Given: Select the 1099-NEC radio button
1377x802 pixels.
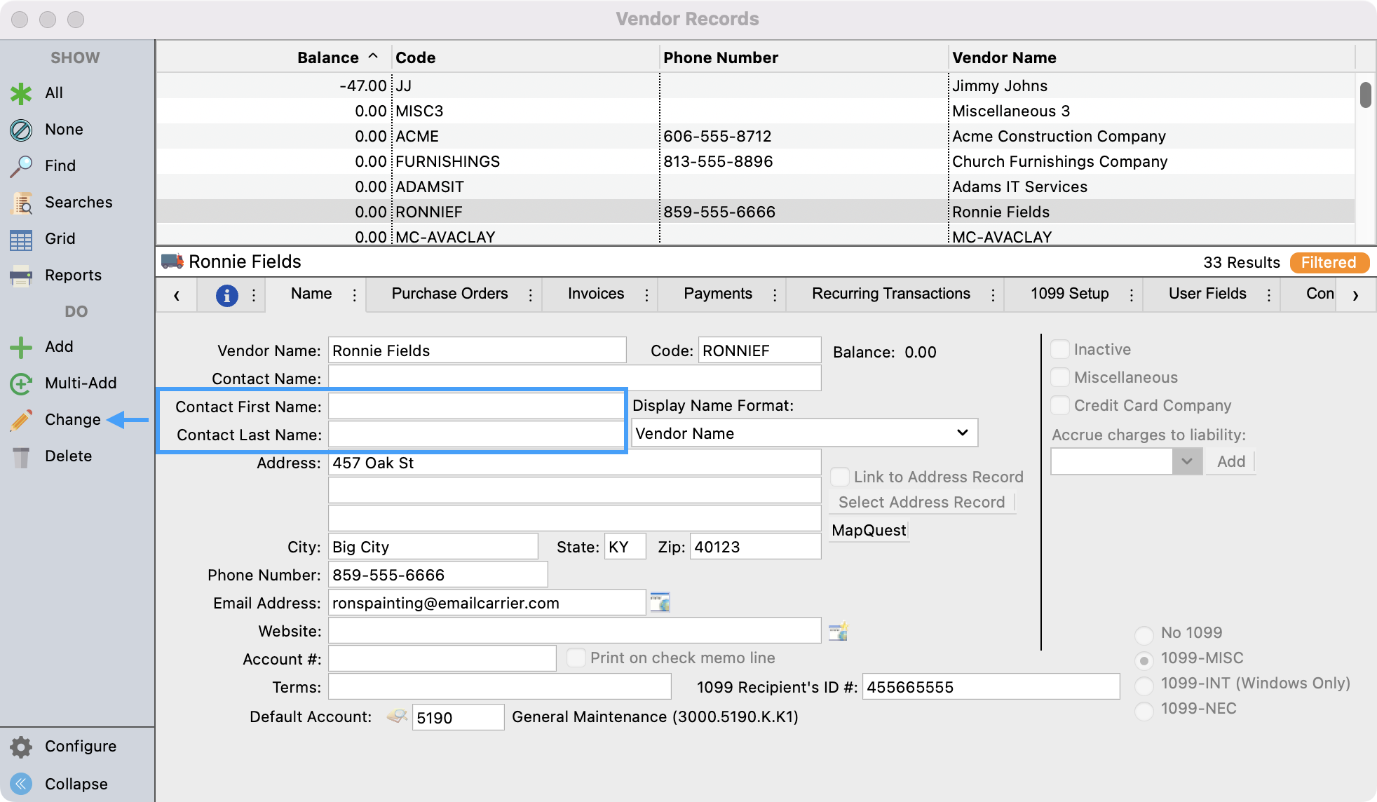Looking at the screenshot, I should pyautogui.click(x=1144, y=710).
